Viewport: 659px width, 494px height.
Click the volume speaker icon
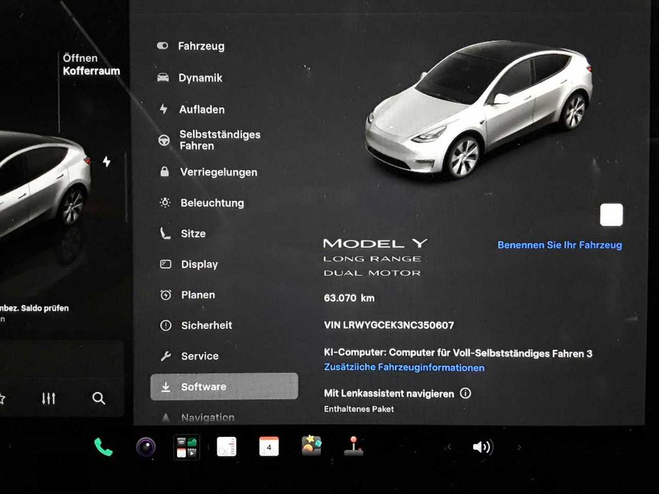tap(483, 447)
